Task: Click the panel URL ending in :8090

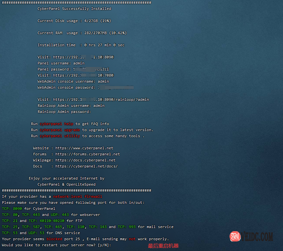Action: click(x=83, y=57)
